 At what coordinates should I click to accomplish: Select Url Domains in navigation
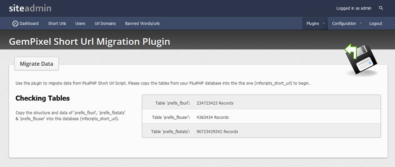(105, 23)
